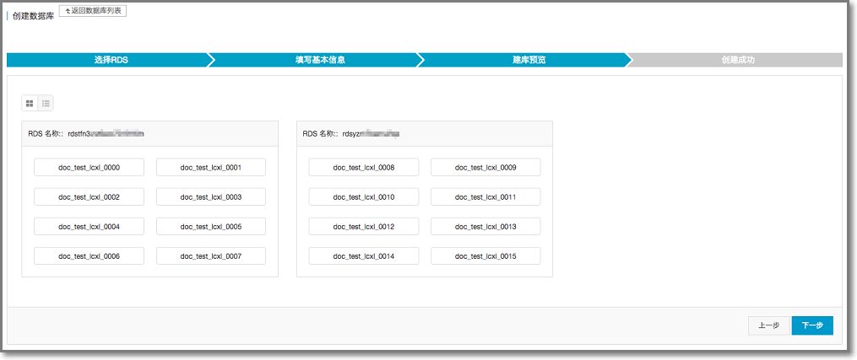Choose doc_test_lcxl_0012 box
Image resolution: width=857 pixels, height=360 pixels.
click(x=364, y=226)
